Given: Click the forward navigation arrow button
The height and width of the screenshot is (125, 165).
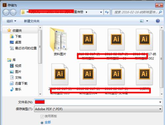Looking at the screenshot, I should point(13,12).
